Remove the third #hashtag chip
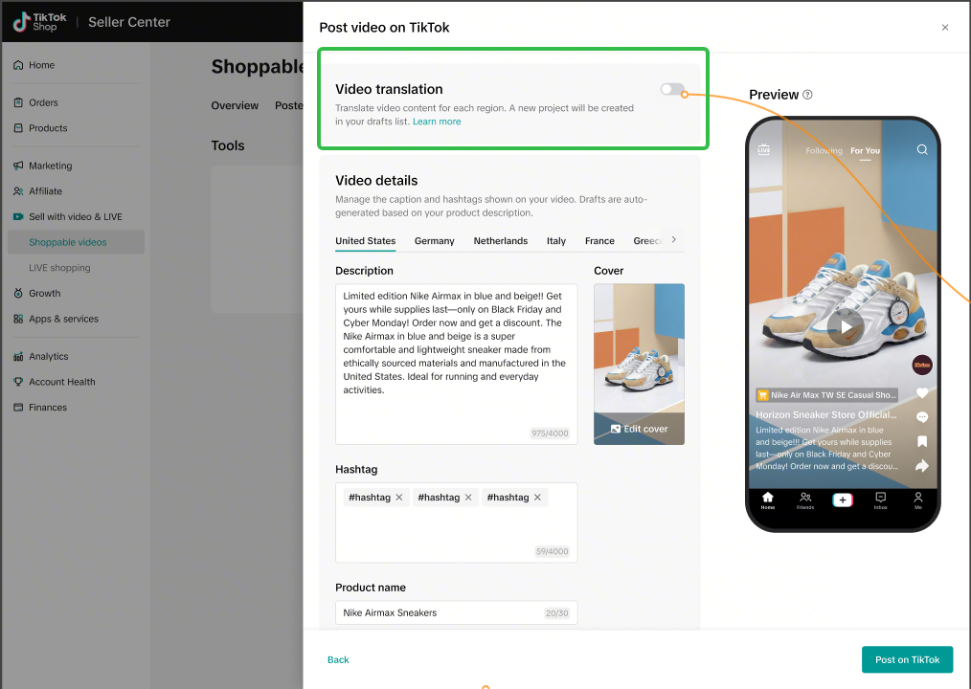Screen dimensions: 971x689 pos(537,498)
